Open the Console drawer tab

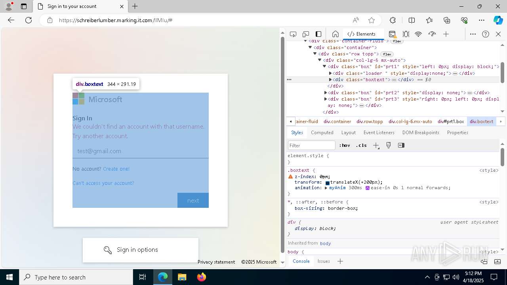click(x=301, y=261)
